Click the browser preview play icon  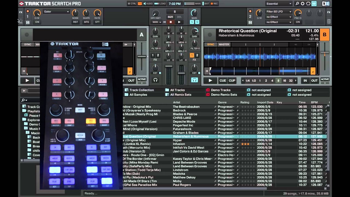pyautogui.click(x=24, y=91)
